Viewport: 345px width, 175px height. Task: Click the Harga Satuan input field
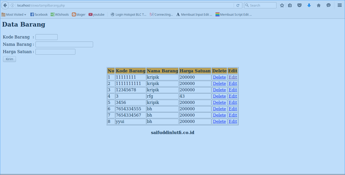(55, 52)
